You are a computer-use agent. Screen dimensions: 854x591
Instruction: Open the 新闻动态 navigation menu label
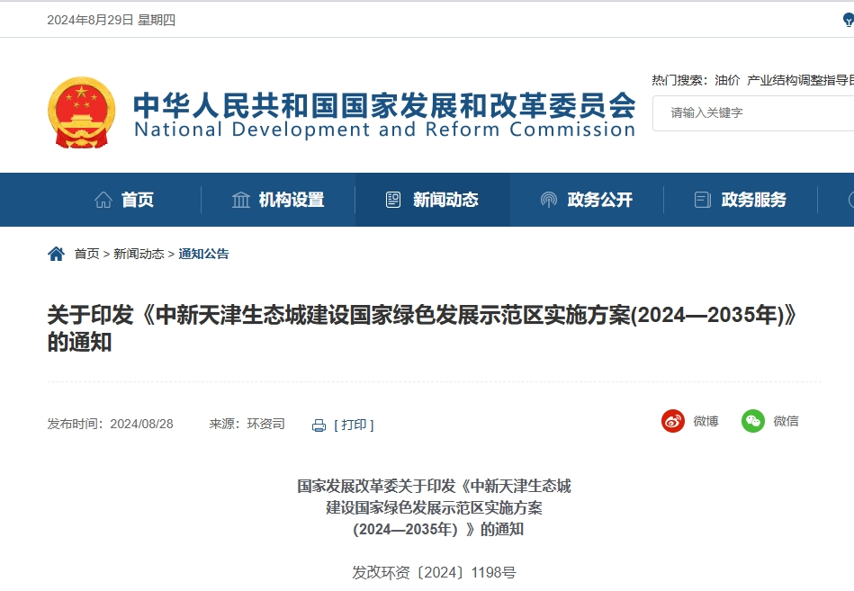point(445,200)
